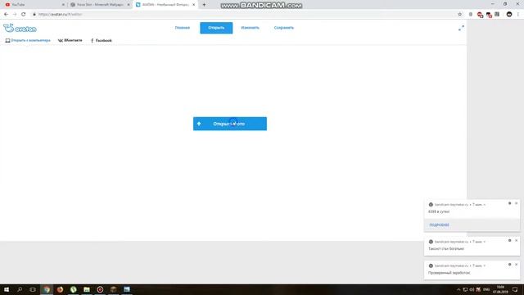Open Windows taskbar search
This screenshot has height=295, width=524.
(x=20, y=289)
